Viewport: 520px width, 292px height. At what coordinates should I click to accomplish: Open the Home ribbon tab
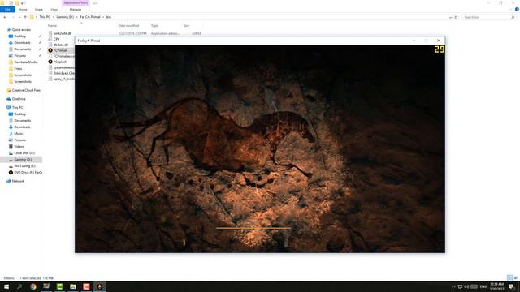[23, 10]
